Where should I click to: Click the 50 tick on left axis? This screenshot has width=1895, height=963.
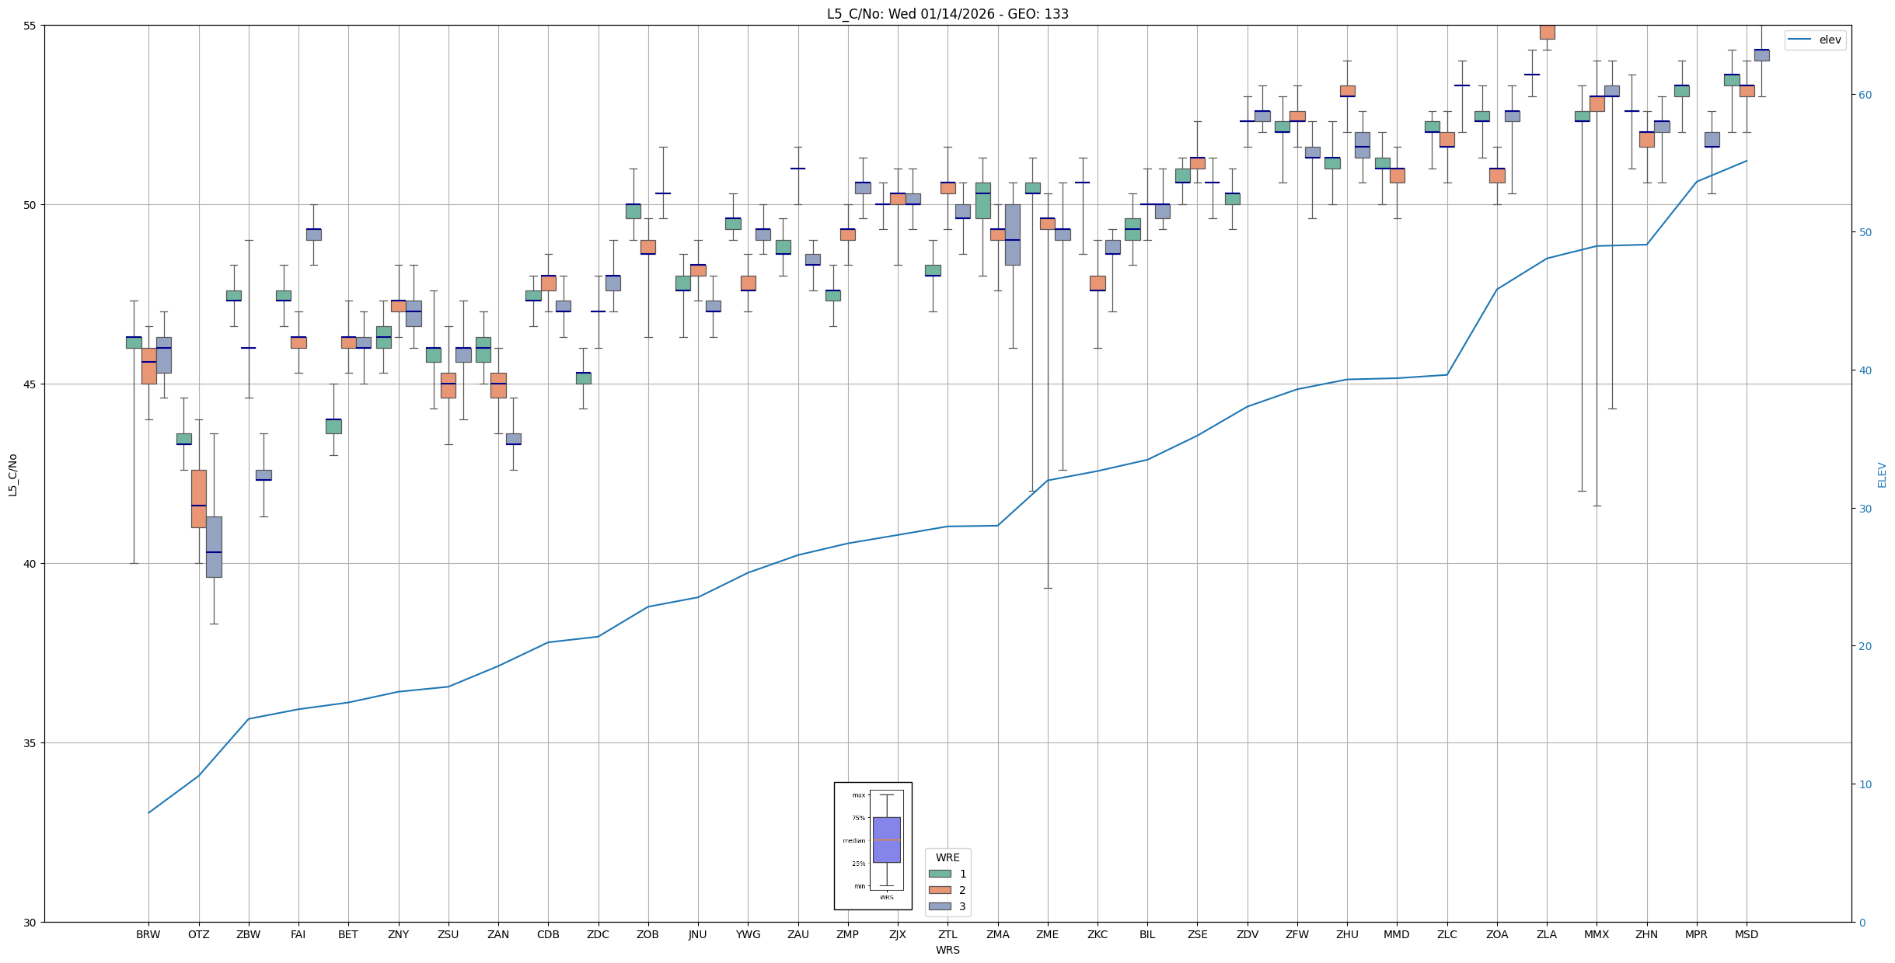tap(31, 205)
